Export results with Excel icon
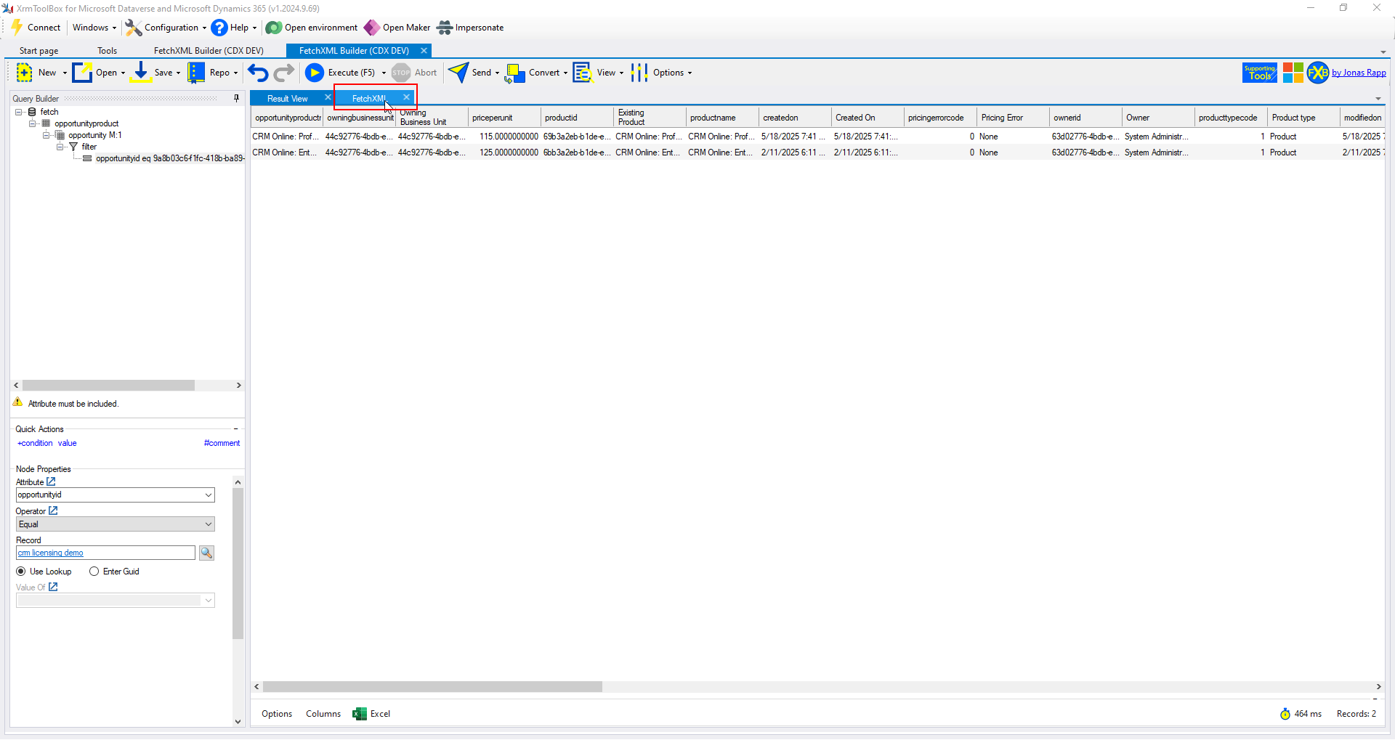 click(360, 714)
